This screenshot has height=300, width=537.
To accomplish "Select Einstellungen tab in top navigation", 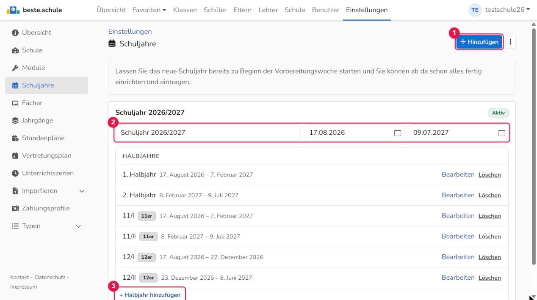I will point(367,10).
